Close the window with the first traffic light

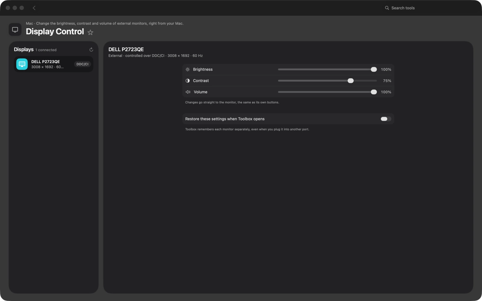(x=8, y=8)
